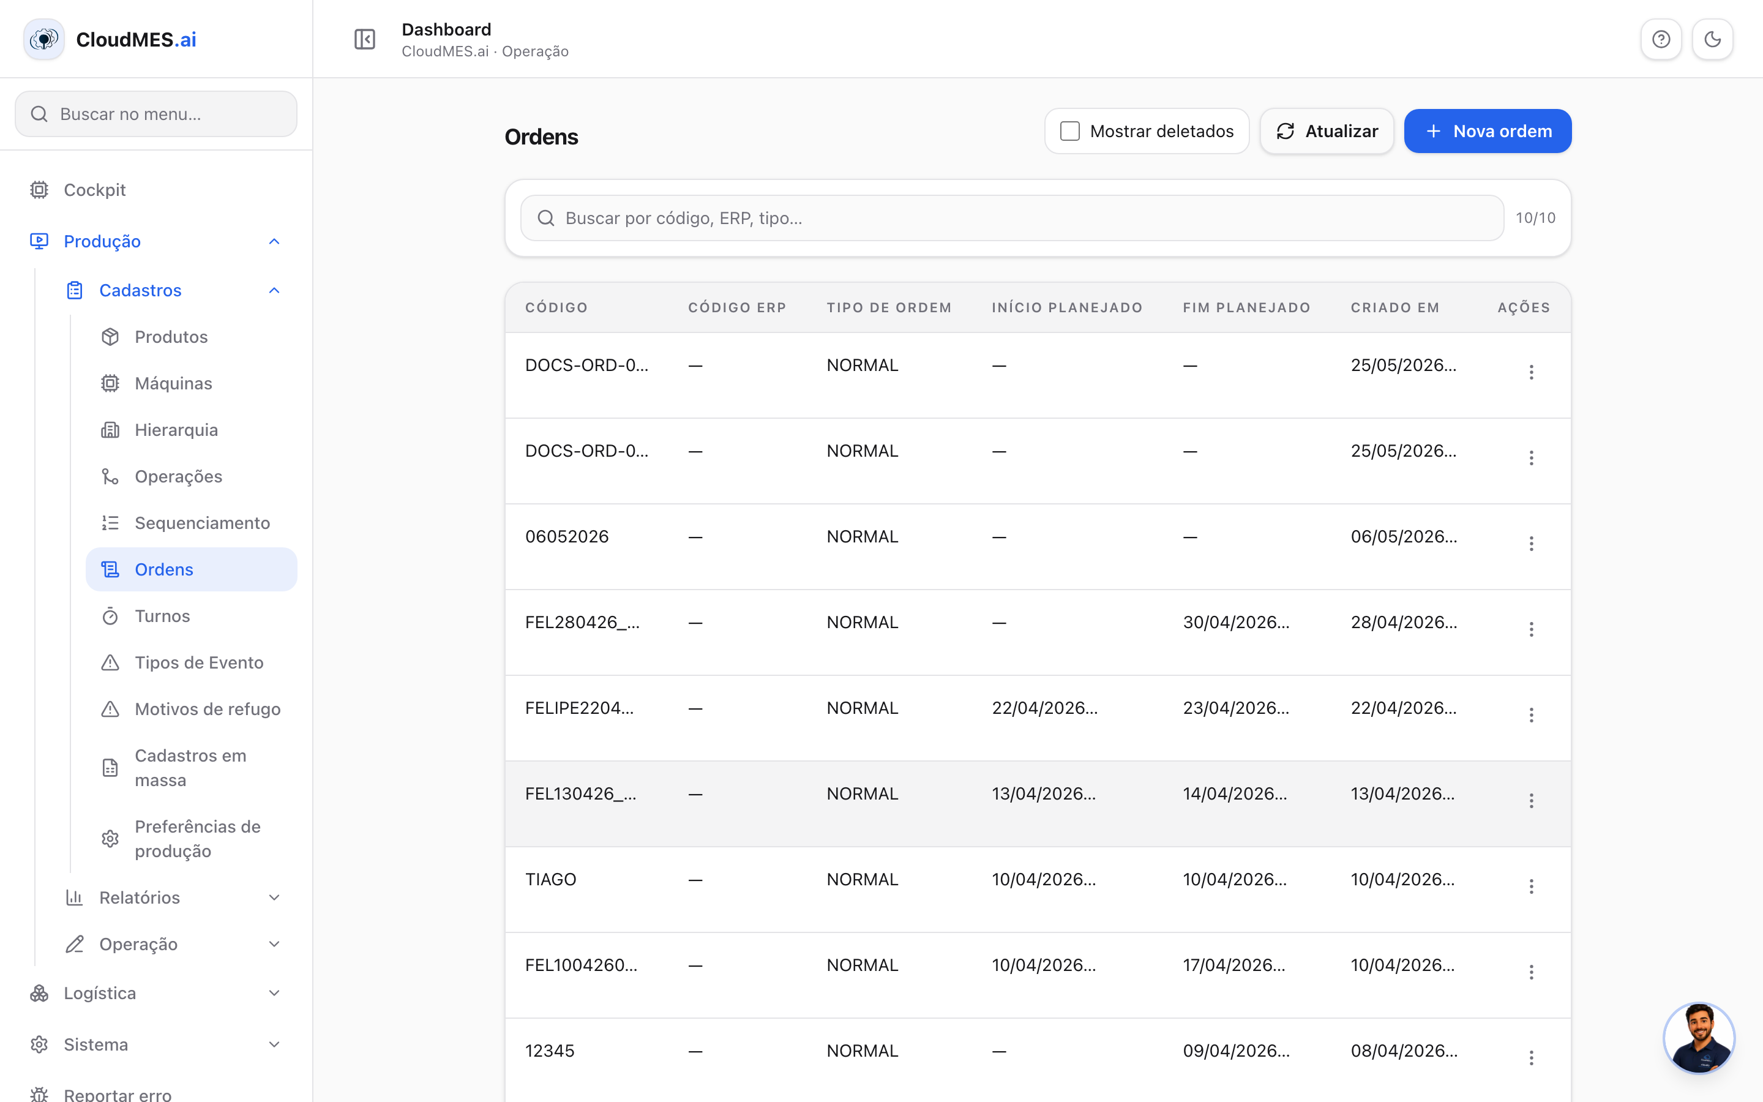
Task: Click the Ordens icon in sidebar
Action: pos(110,569)
